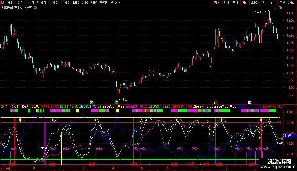Select the 5分钟 period tab
The width and height of the screenshot is (297, 171).
[30, 2]
